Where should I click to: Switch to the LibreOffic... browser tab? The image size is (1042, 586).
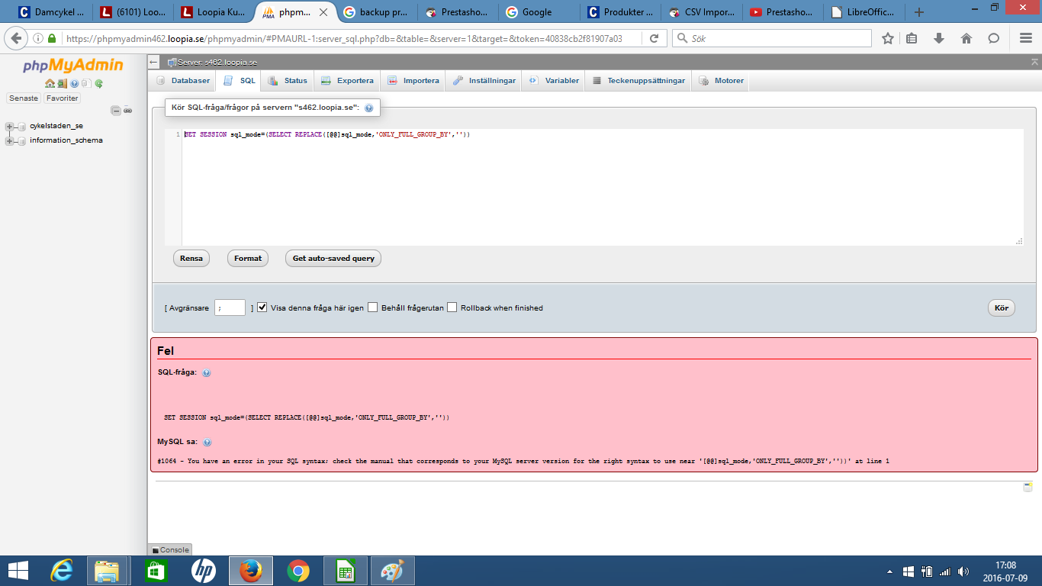(865, 12)
